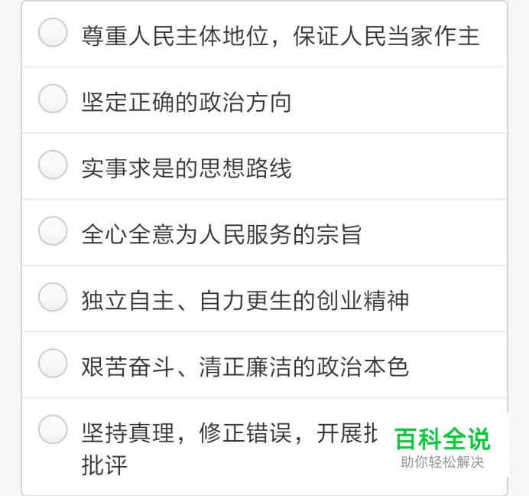Click blank area right of 坚定正确的政治方向

(x=398, y=100)
